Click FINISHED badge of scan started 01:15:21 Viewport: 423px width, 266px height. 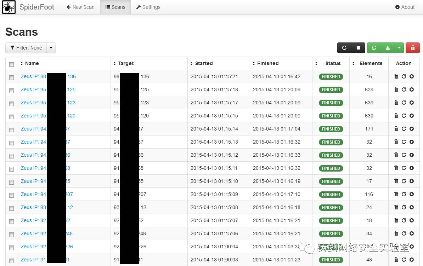click(x=331, y=77)
